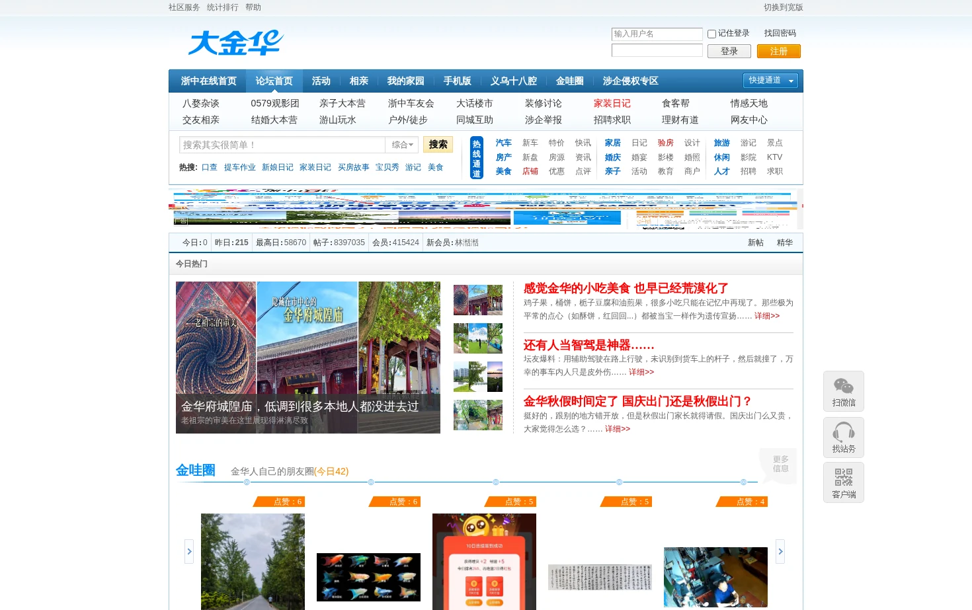Open the 综合 search type dropdown
This screenshot has height=610, width=972.
point(402,145)
